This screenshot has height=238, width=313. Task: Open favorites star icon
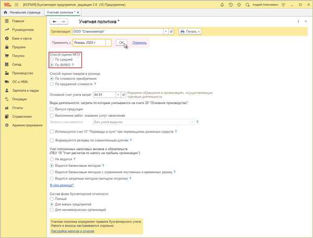pyautogui.click(x=239, y=5)
